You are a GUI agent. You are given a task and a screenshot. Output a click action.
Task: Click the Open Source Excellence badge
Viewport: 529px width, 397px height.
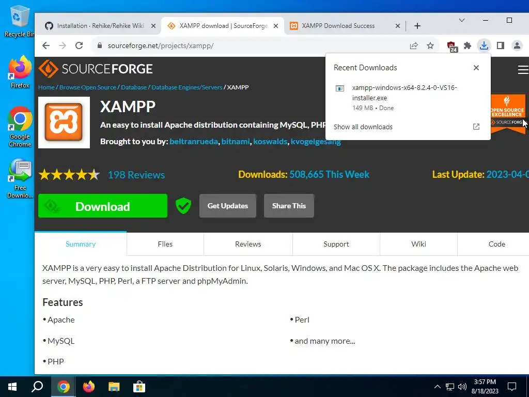click(x=508, y=113)
